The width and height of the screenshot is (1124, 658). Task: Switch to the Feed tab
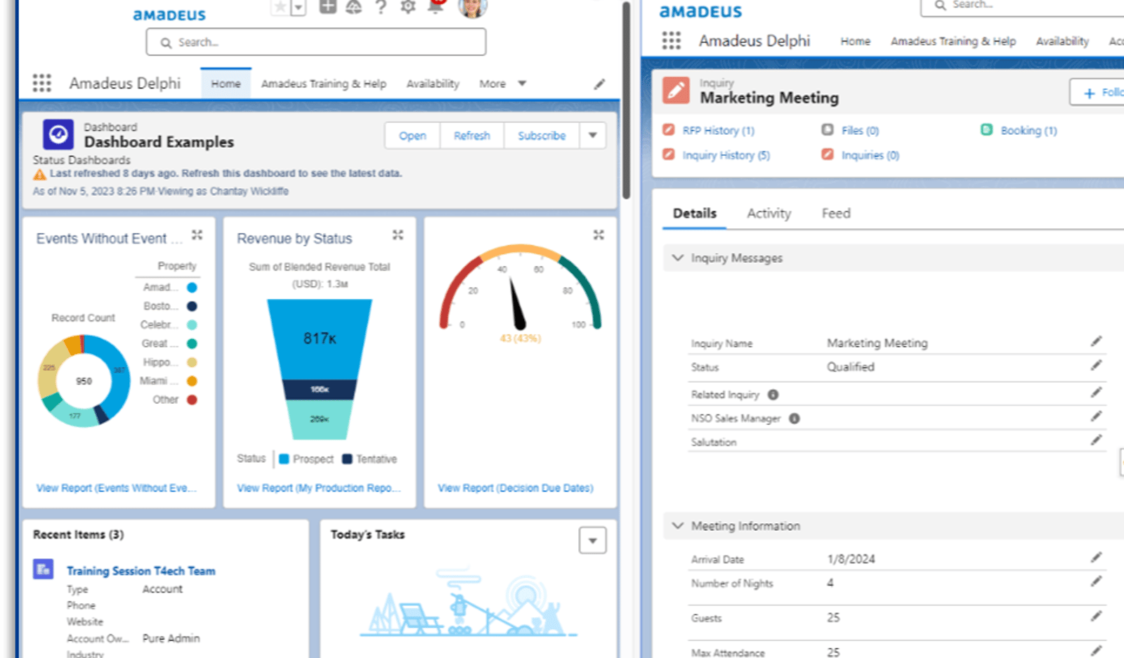[836, 213]
